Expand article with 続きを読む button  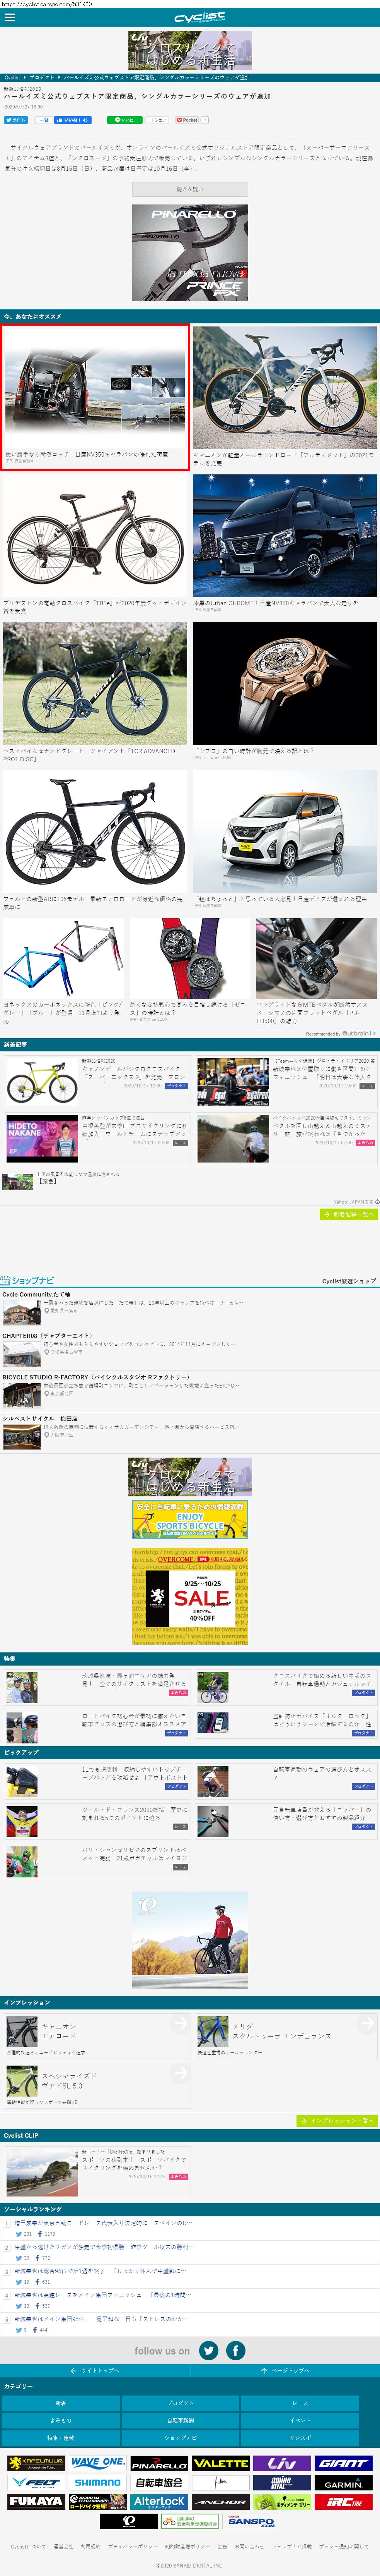coord(189,189)
